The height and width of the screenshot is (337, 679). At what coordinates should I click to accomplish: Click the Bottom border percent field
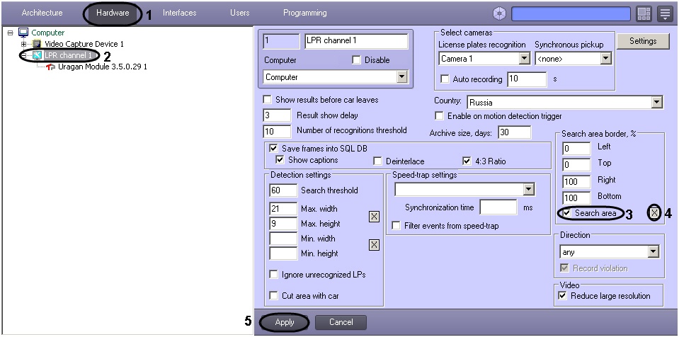pyautogui.click(x=576, y=198)
